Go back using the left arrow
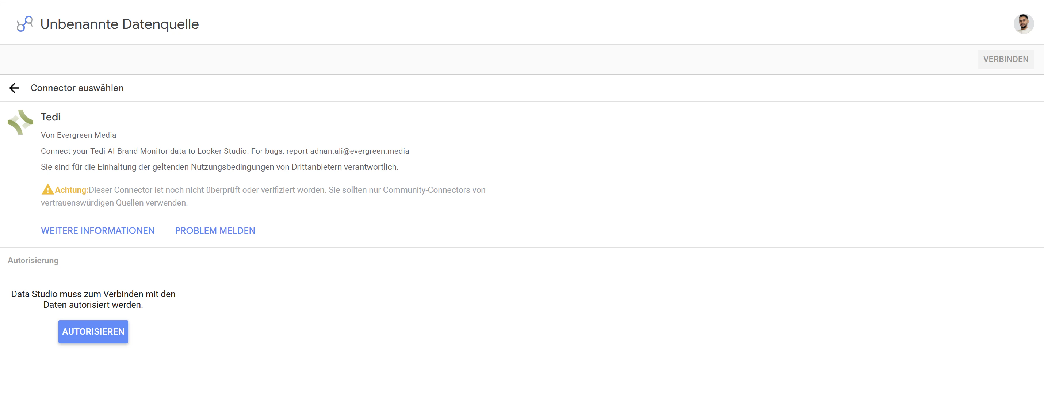The image size is (1044, 399). [15, 88]
